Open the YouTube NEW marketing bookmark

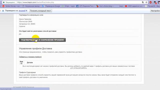[x=134, y=6]
